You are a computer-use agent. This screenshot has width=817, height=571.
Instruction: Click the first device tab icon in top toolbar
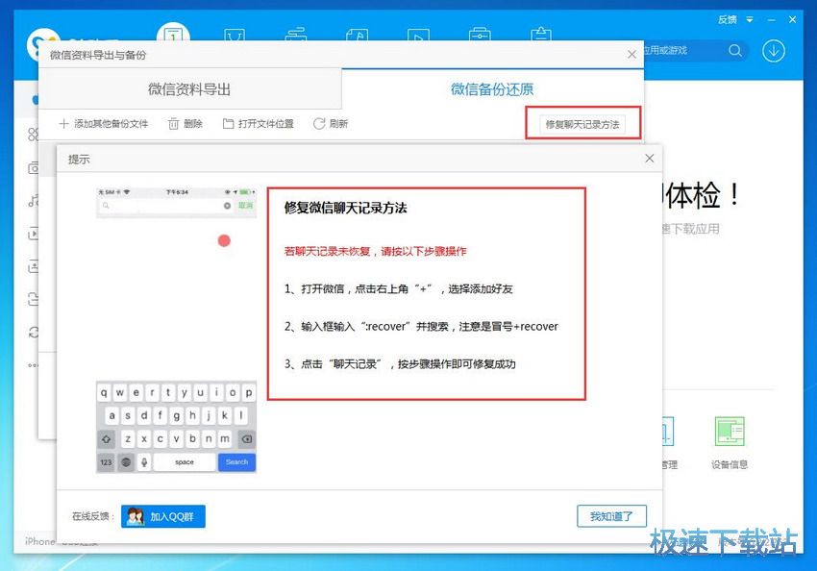click(x=173, y=35)
